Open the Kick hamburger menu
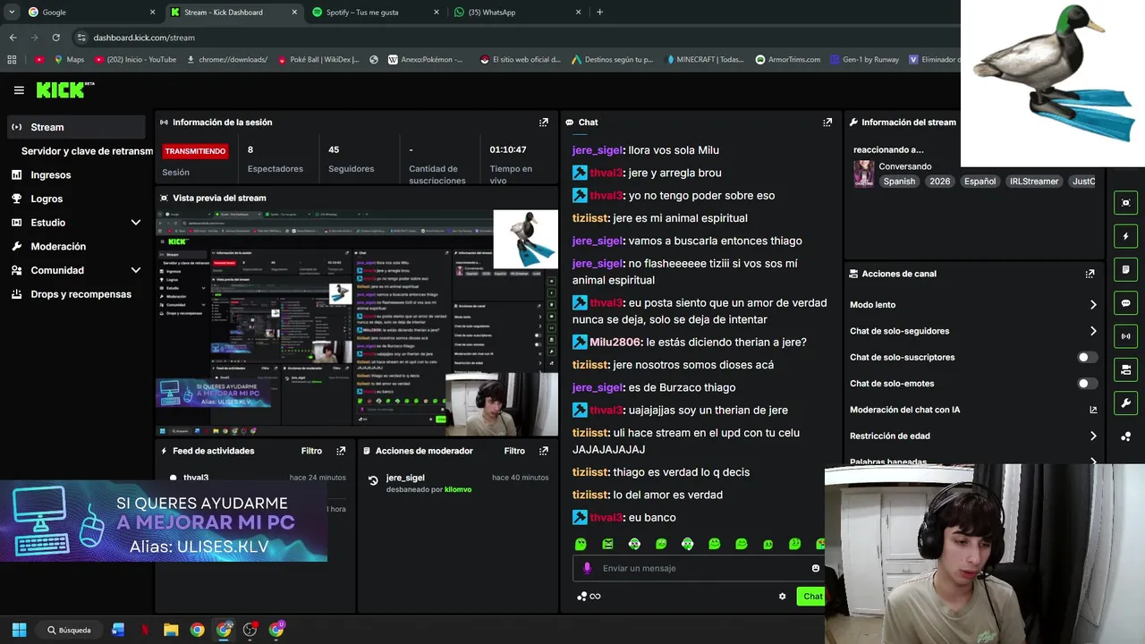The width and height of the screenshot is (1145, 644). click(19, 90)
